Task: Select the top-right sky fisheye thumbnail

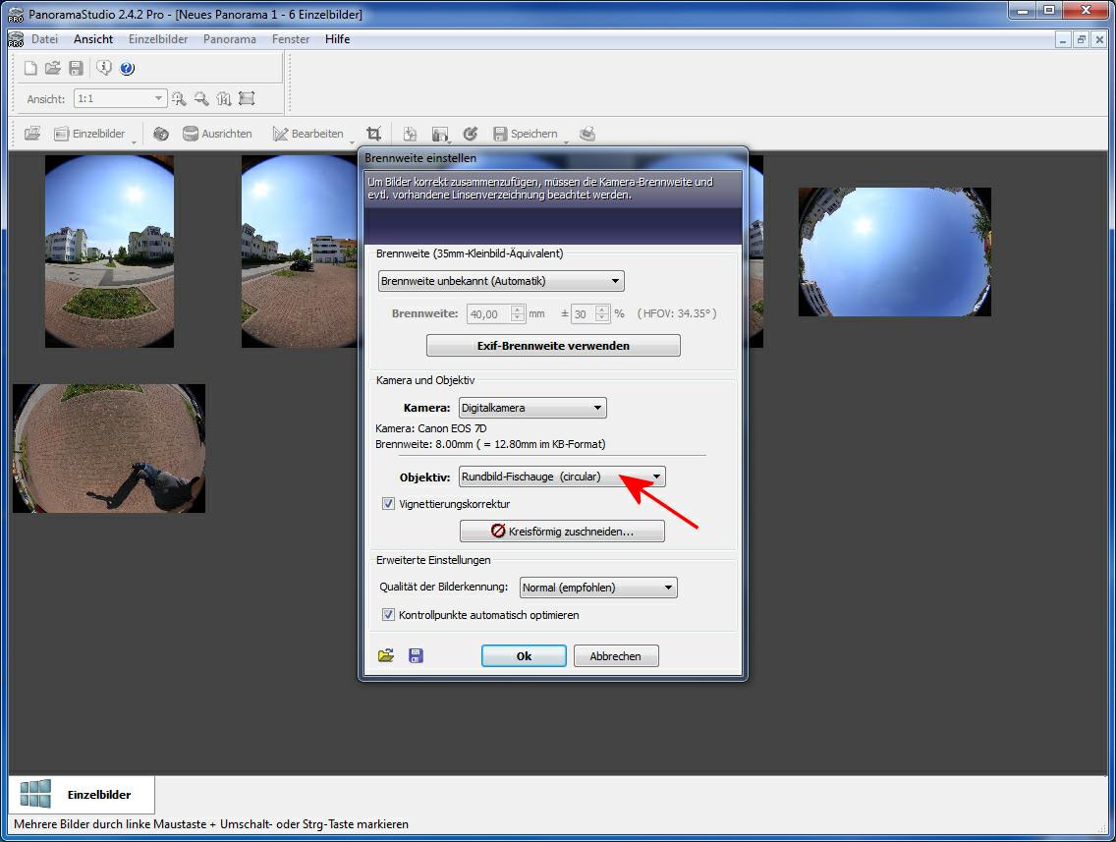Action: point(894,253)
